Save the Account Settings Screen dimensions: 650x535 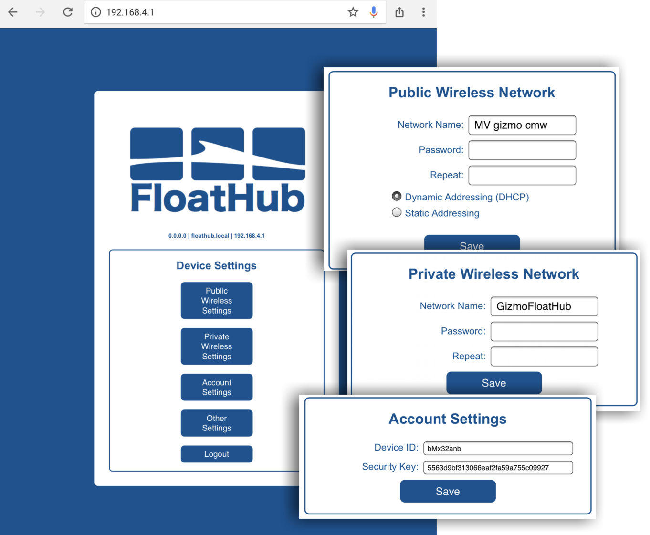point(448,491)
